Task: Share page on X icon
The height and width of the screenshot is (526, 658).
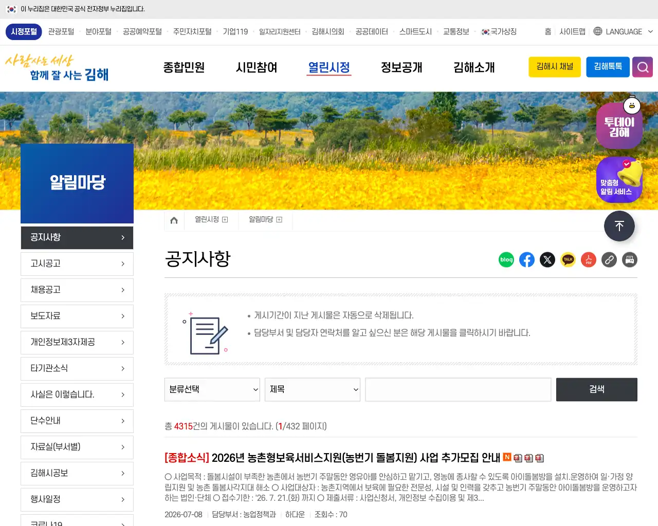Action: point(547,260)
